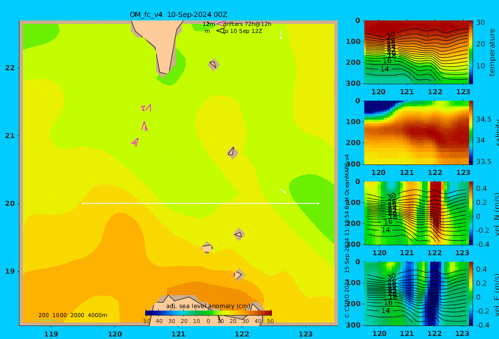Click the magenta drifter arrow near 21.1N
This screenshot has height=339, width=499.
click(145, 126)
